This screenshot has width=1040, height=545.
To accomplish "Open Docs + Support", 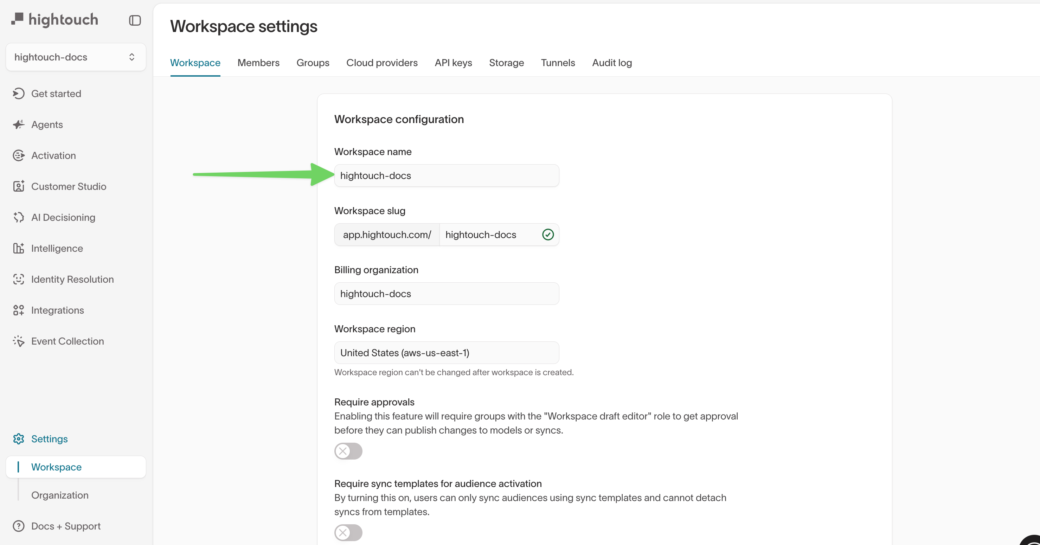I will pyautogui.click(x=66, y=526).
